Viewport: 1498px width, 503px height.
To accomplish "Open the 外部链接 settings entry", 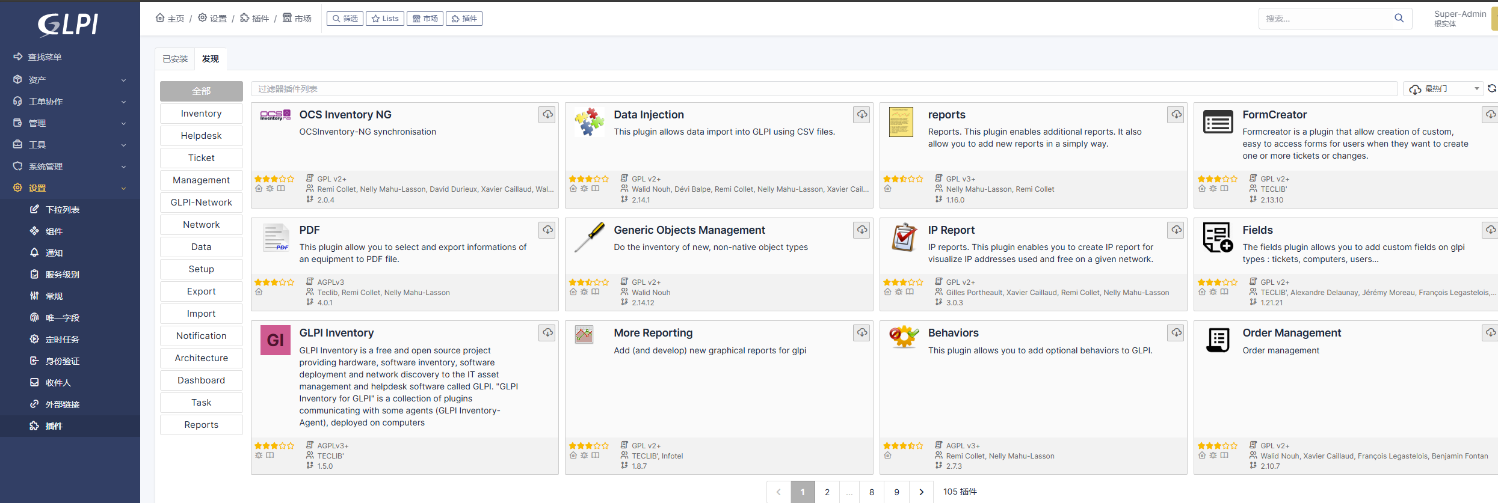I will (70, 404).
